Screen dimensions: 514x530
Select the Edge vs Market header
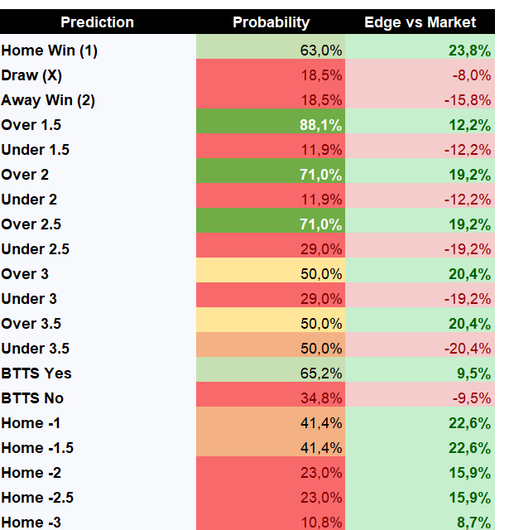point(420,22)
